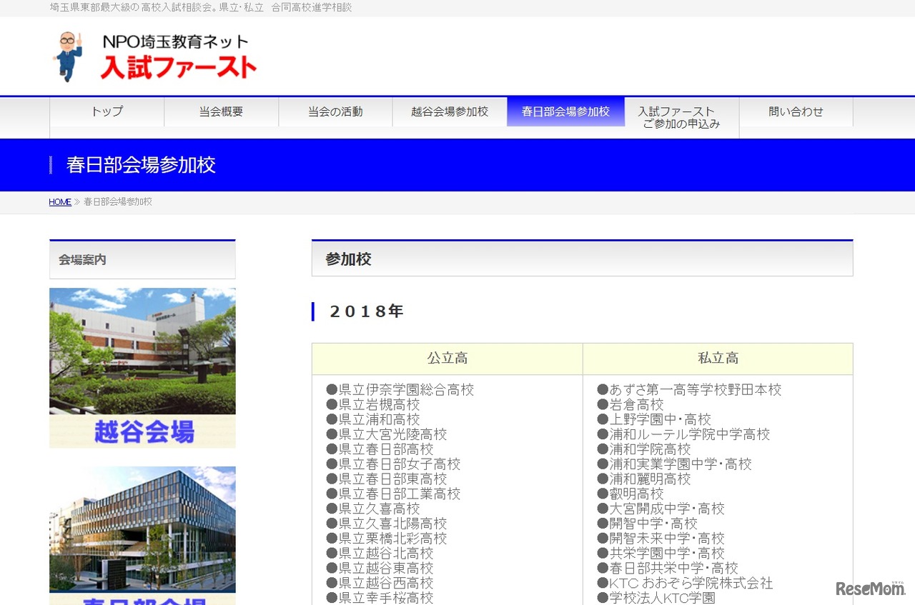
Task: Click the 入試ファースト site logo
Action: pyautogui.click(x=154, y=56)
